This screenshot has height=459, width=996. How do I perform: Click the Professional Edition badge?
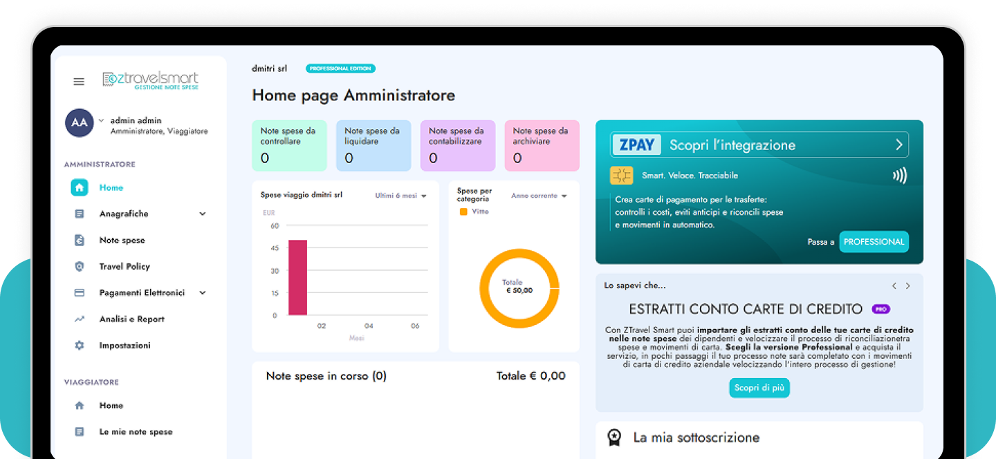point(340,68)
